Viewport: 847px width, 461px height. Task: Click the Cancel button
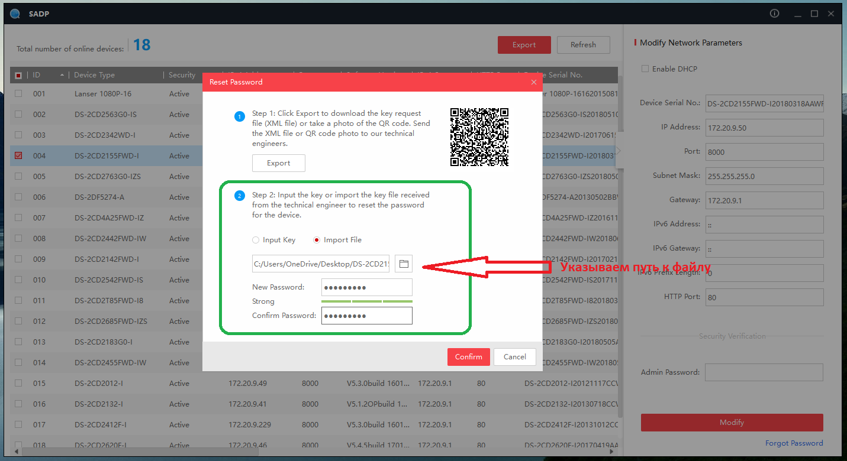[515, 356]
